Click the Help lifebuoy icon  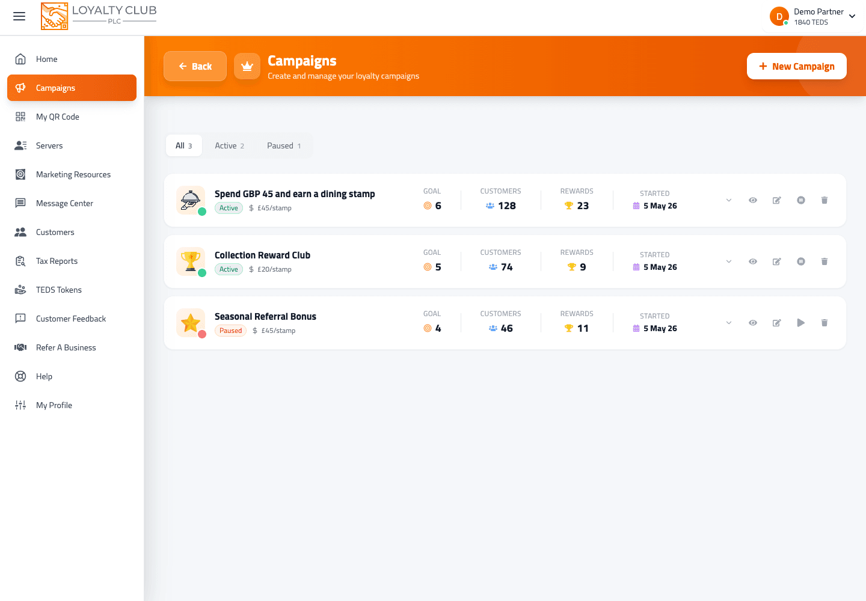[20, 376]
